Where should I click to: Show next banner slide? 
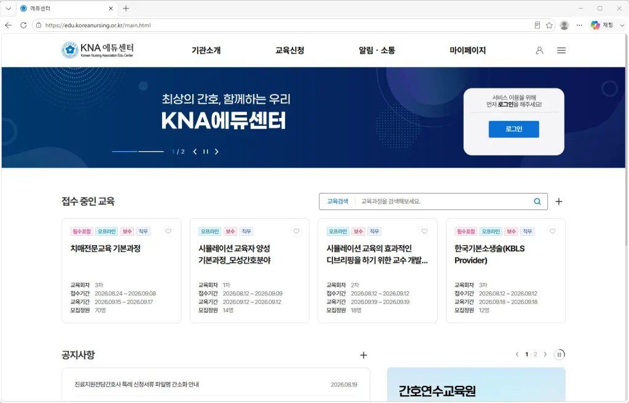pyautogui.click(x=217, y=151)
